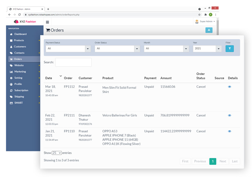Click the Website tag icon
This screenshot has width=252, height=177.
point(11,66)
